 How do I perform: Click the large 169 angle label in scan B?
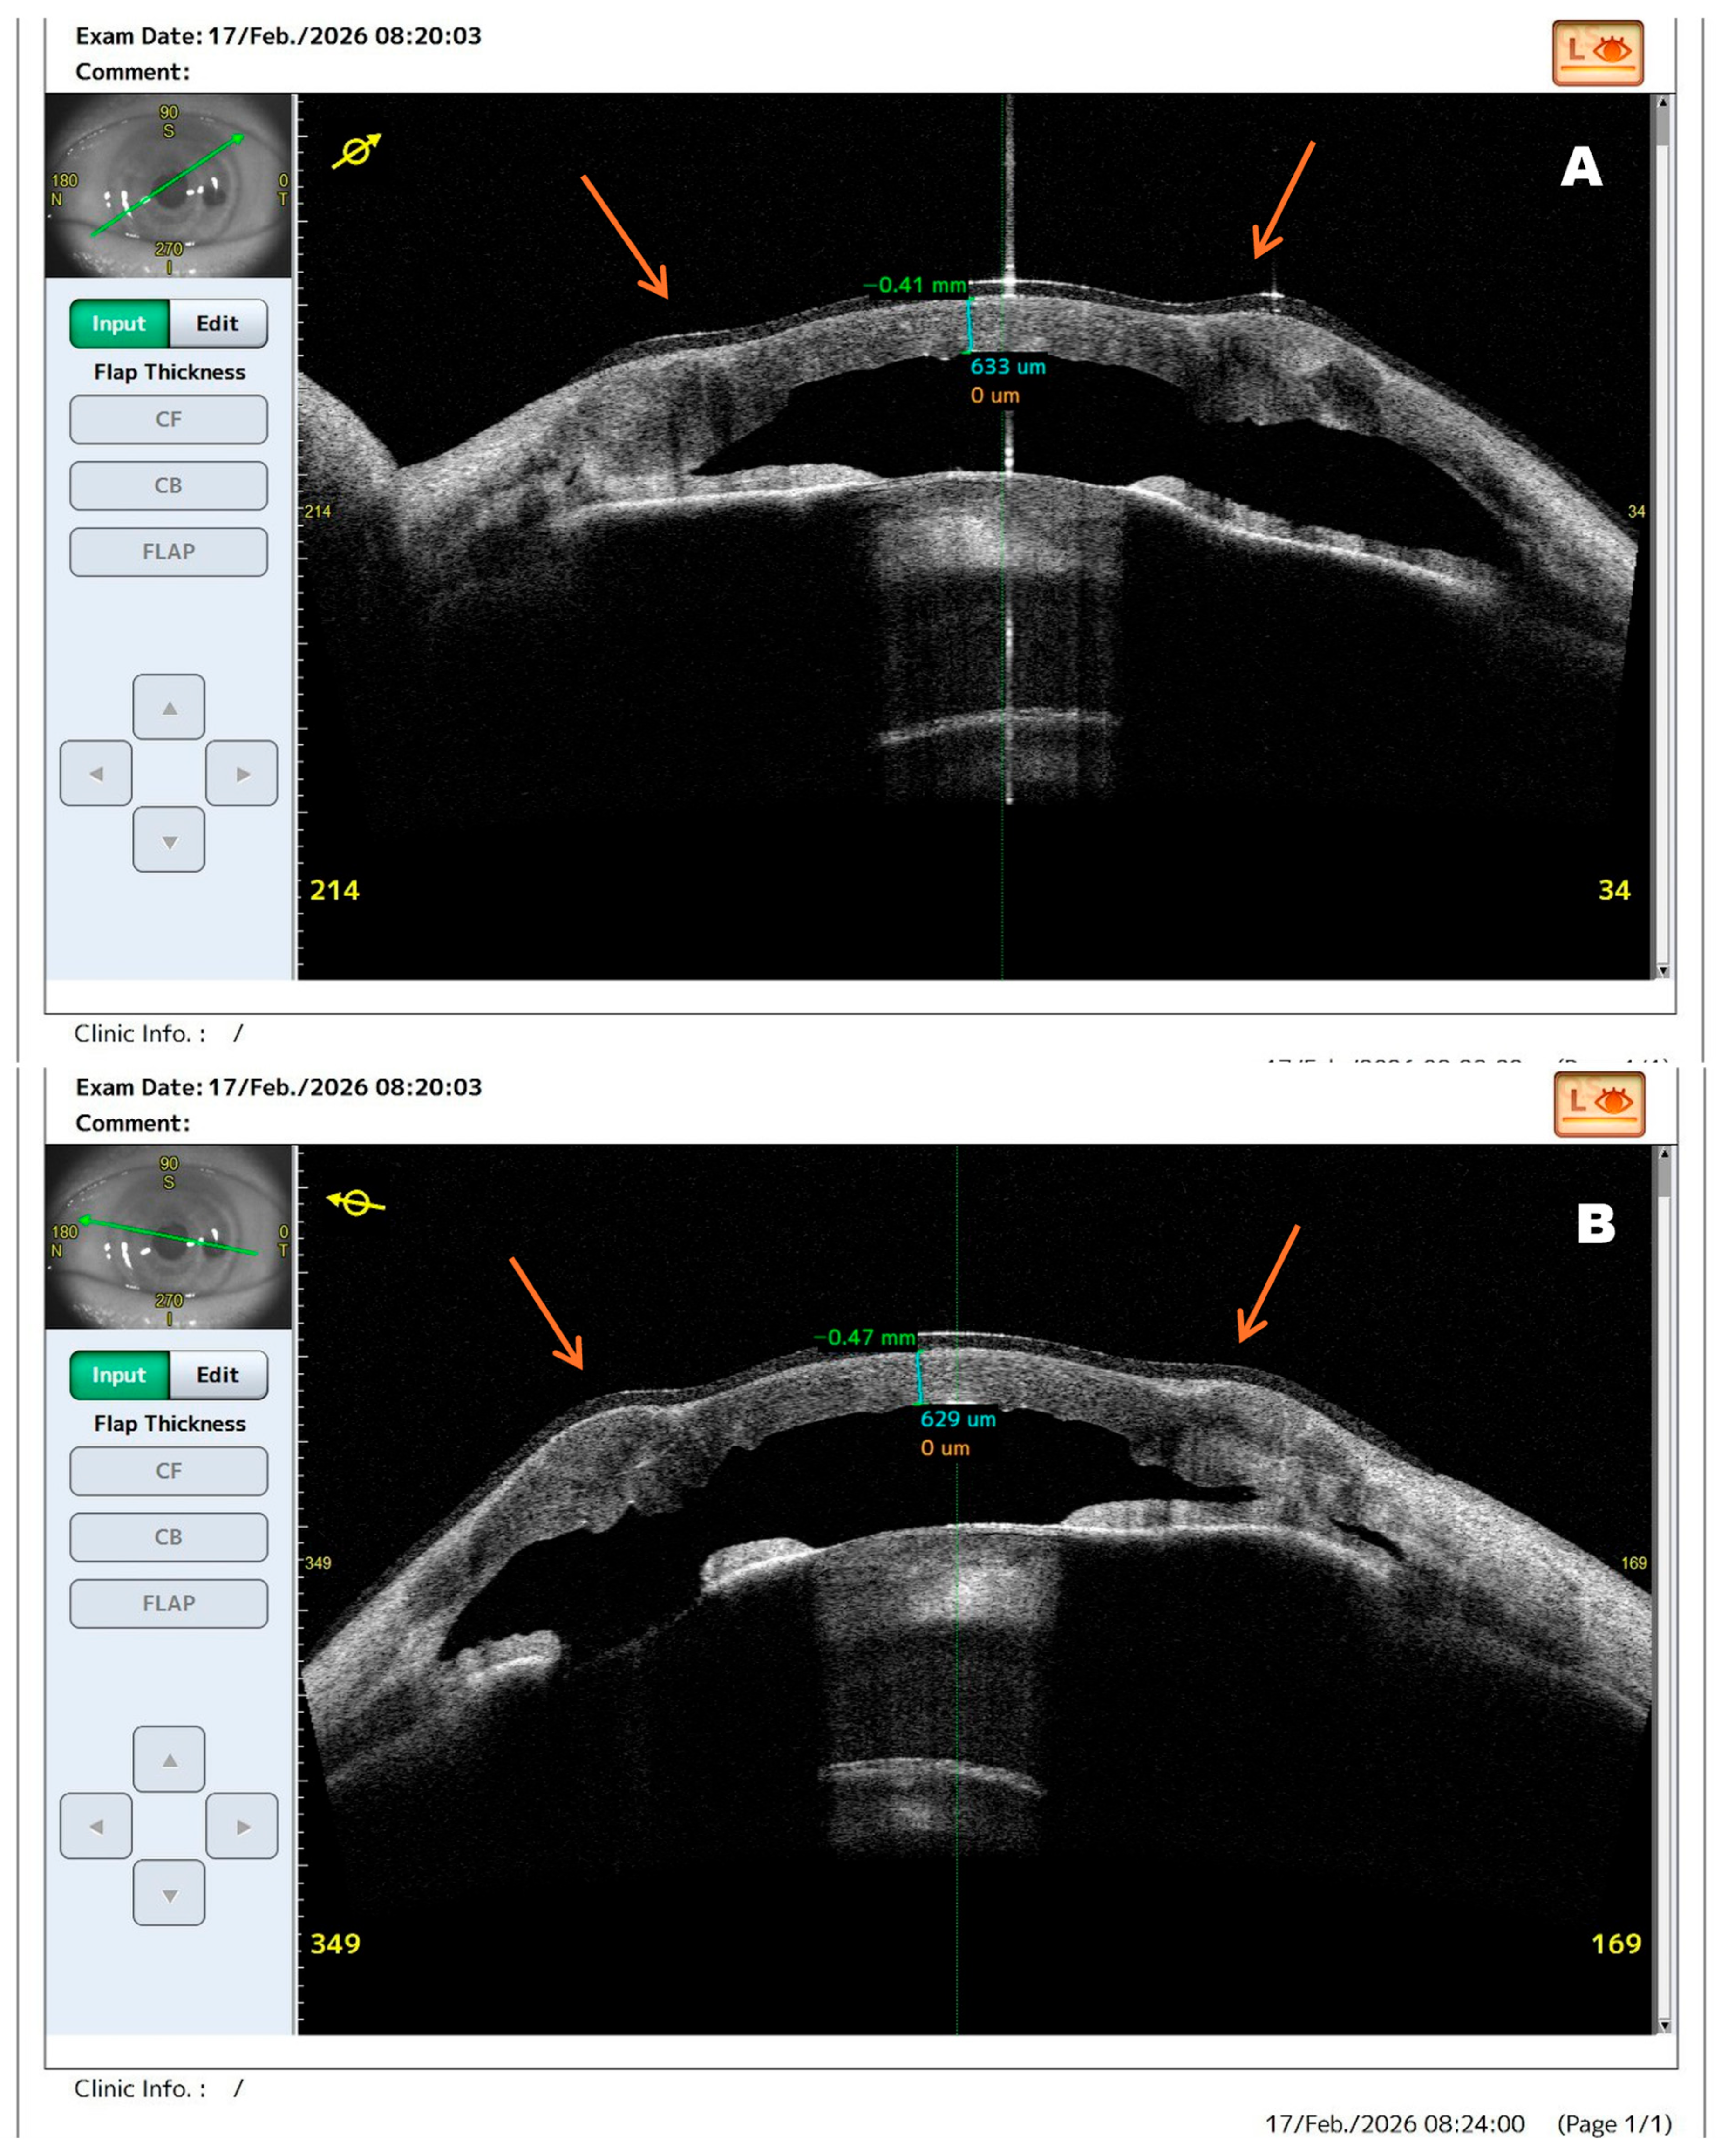[1616, 1943]
